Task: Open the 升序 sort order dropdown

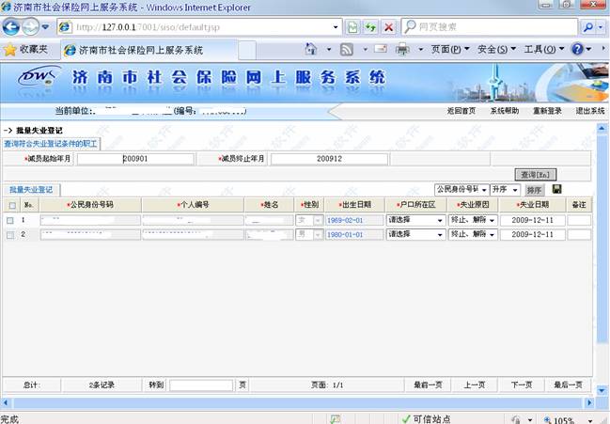Action: pos(505,190)
